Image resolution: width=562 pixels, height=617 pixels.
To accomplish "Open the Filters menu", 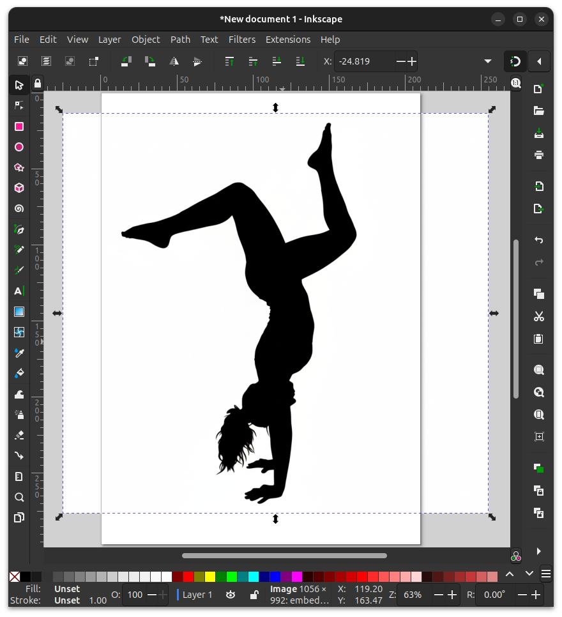I will pos(242,40).
